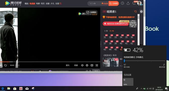Open 电池设置 battery settings link

tap(127, 75)
